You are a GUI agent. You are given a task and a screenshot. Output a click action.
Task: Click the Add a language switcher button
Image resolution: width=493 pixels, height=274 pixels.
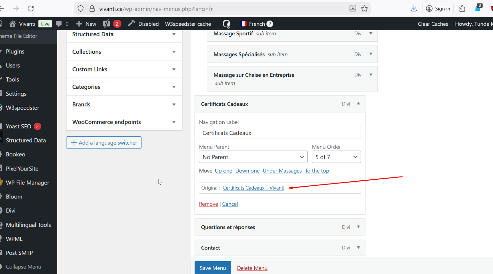(104, 143)
